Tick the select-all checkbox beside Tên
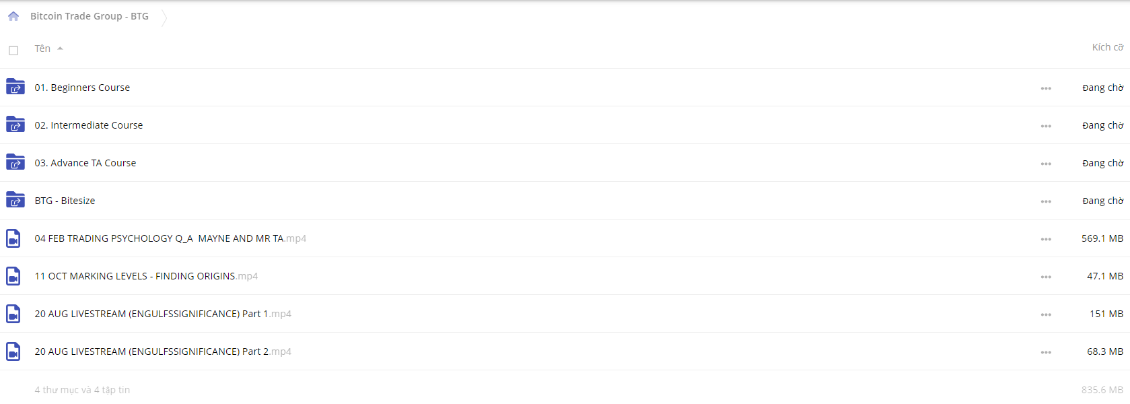1130x404 pixels. 13,50
